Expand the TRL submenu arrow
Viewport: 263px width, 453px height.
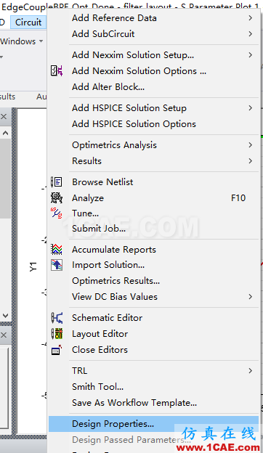coord(250,371)
